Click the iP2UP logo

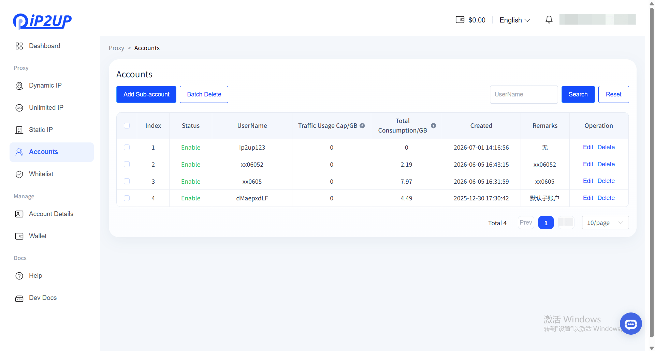42,21
